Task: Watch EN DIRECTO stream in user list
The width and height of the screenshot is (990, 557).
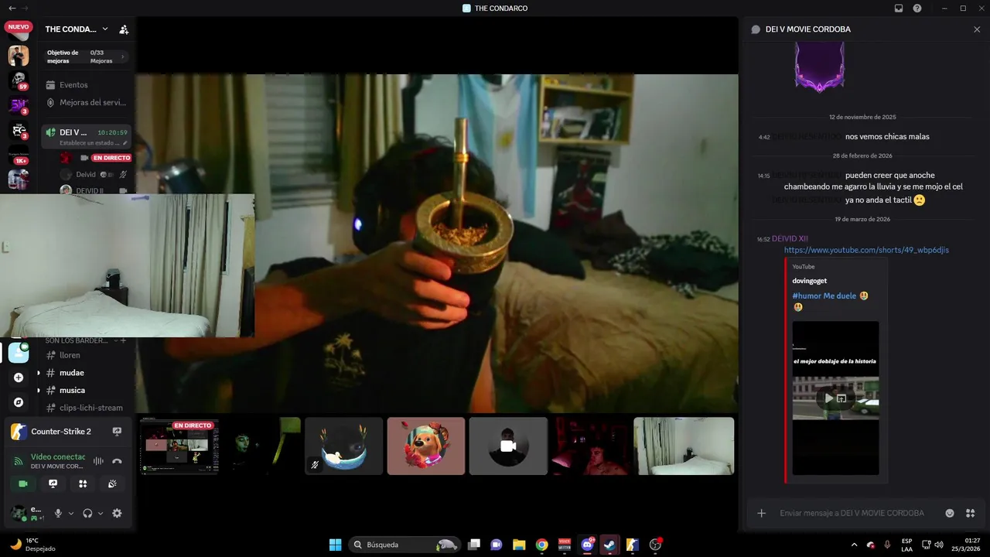Action: tap(111, 158)
